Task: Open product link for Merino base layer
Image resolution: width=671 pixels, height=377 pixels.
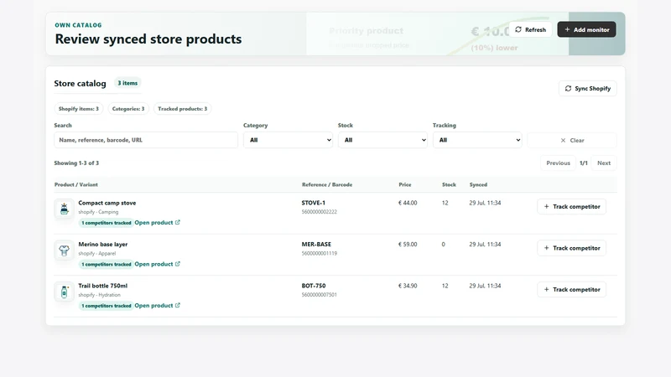Action: point(157,264)
